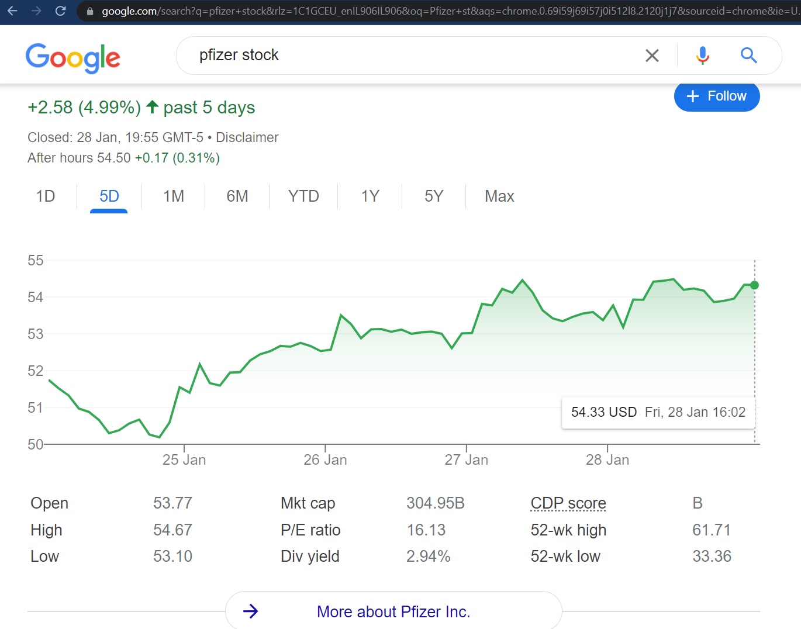Select the 1M chart range
The height and width of the screenshot is (629, 801).
pyautogui.click(x=174, y=196)
